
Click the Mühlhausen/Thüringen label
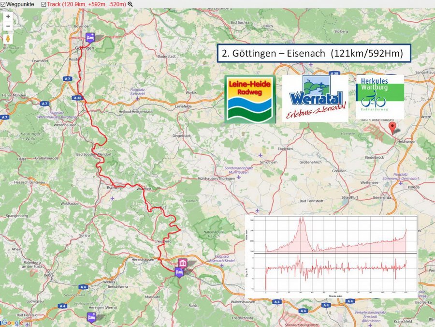216,178
